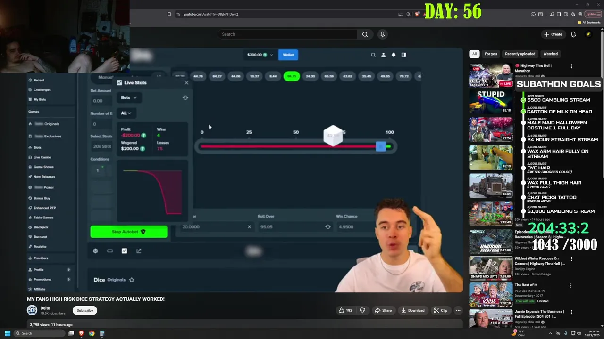Open Google Chrome from the taskbar
The width and height of the screenshot is (604, 339).
(92, 333)
